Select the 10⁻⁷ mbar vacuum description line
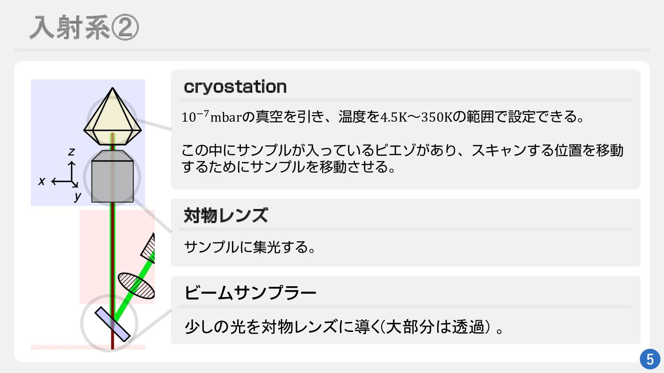 click(x=382, y=117)
